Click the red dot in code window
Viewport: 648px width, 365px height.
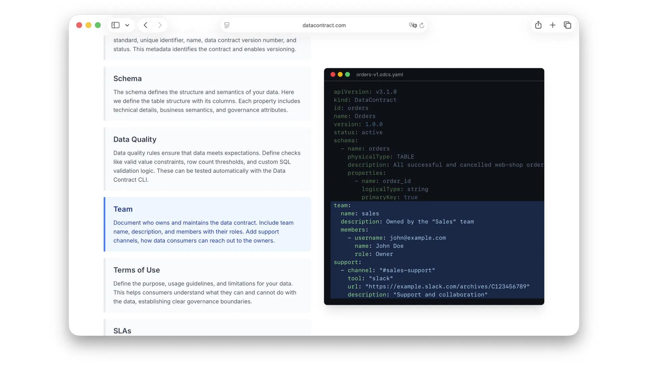pos(333,74)
